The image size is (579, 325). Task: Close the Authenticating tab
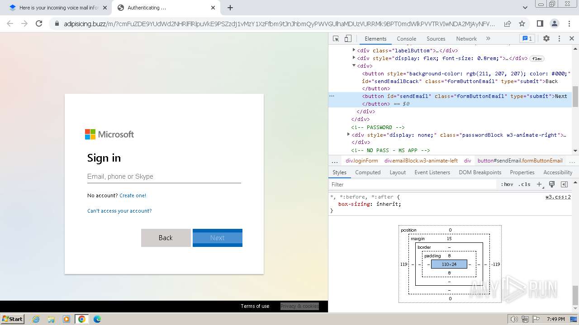point(213,8)
